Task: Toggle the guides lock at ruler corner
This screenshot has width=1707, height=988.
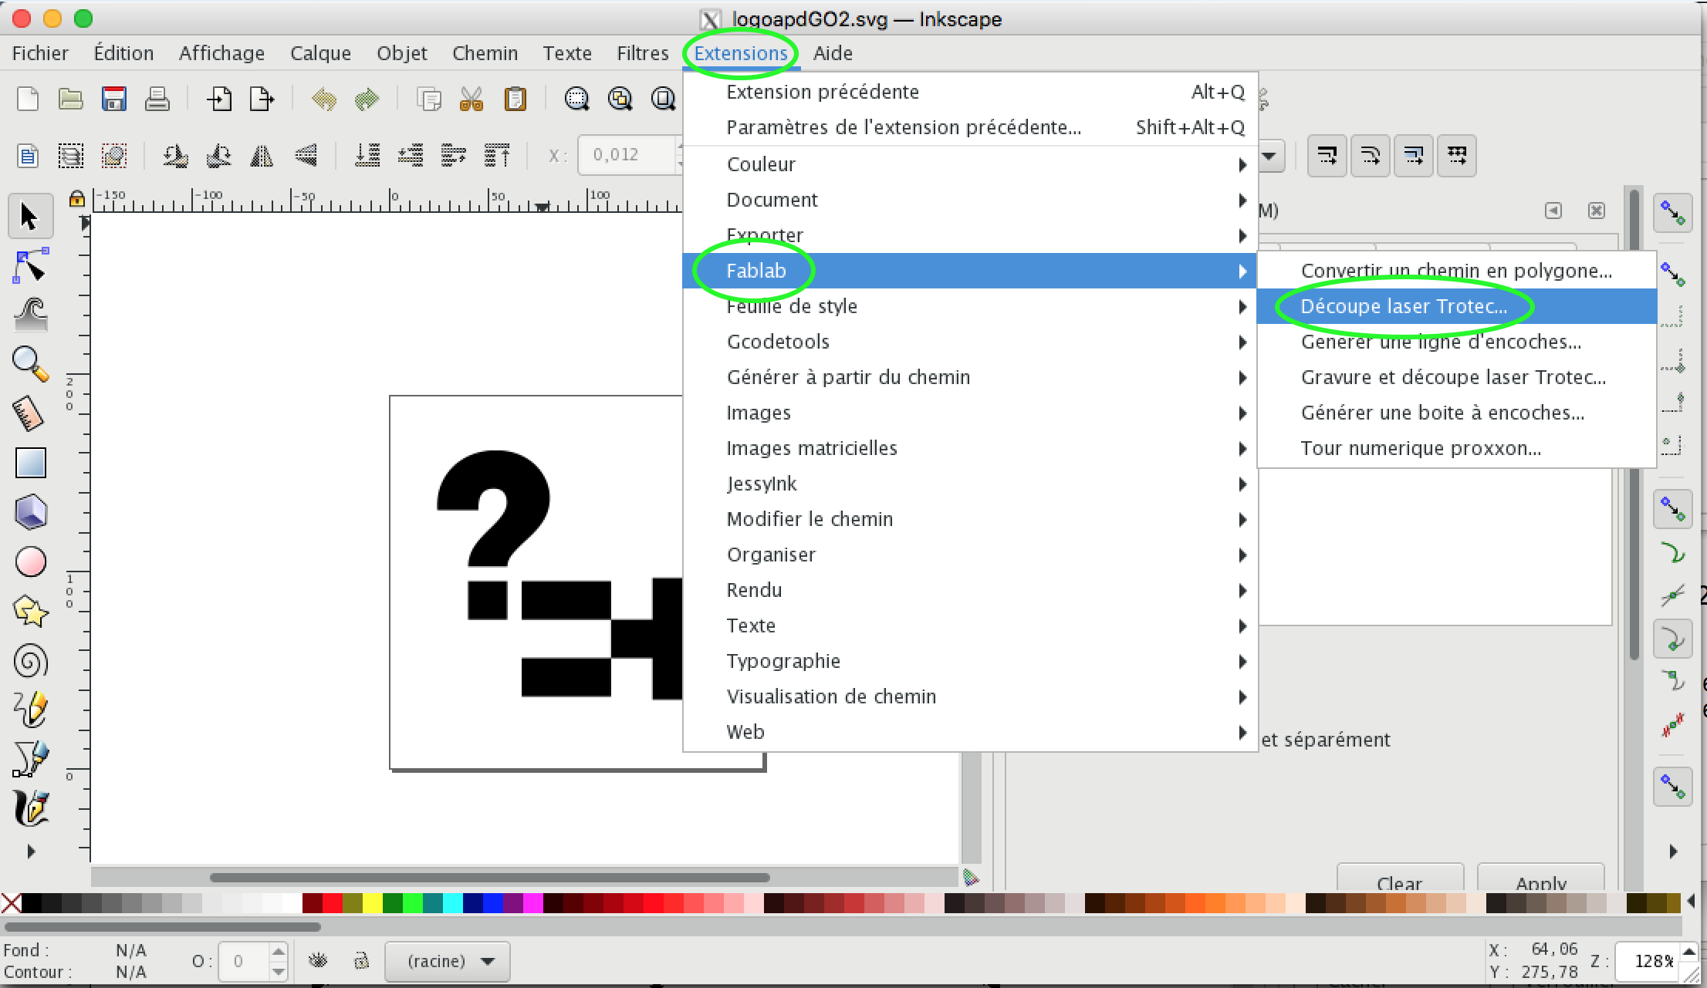Action: [x=76, y=200]
